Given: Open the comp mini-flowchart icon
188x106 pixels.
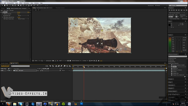Looking at the screenshot, I should point(47,66).
